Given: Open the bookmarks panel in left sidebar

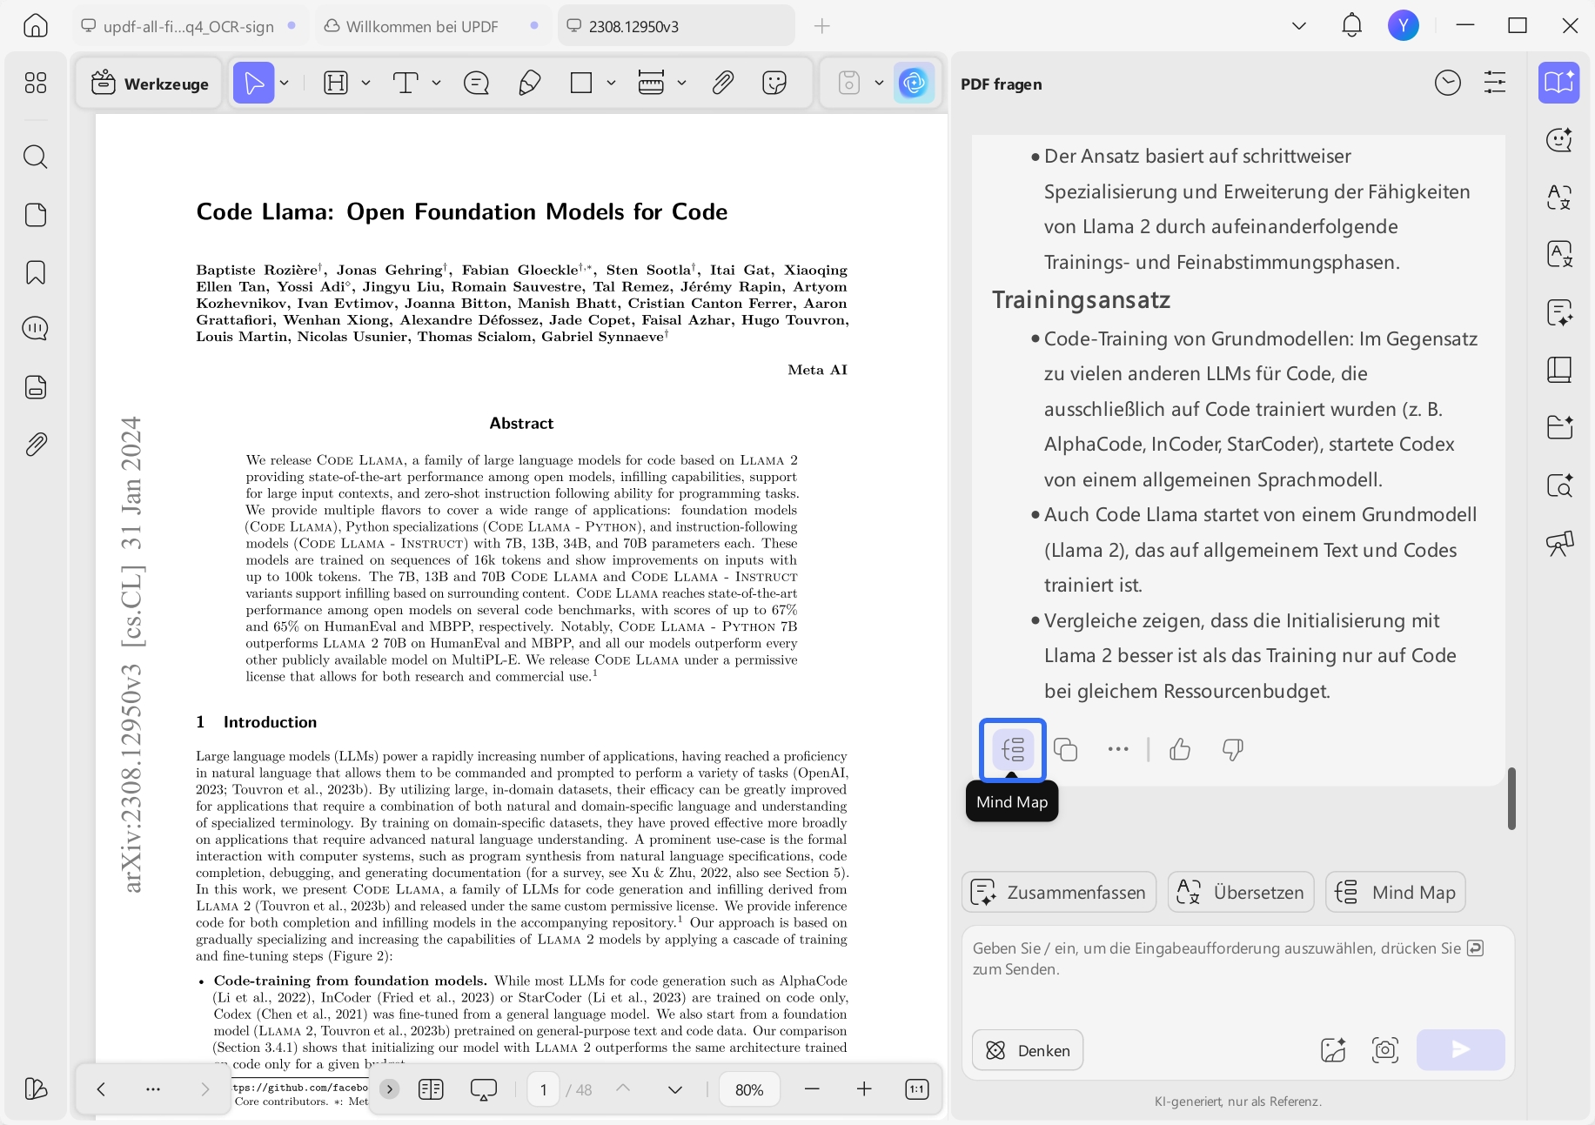Looking at the screenshot, I should pos(36,272).
